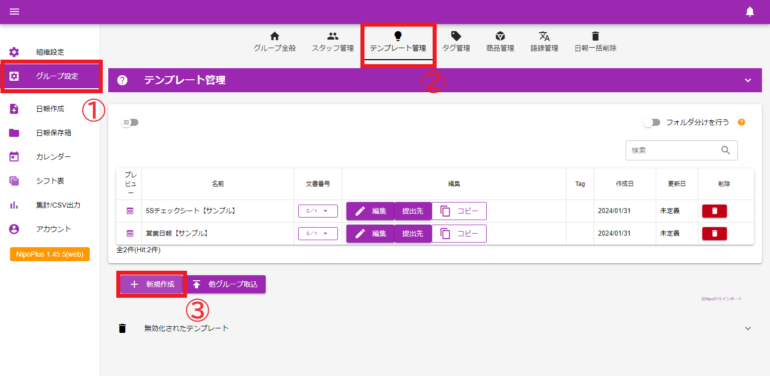Screen dimensions: 770x376
Task: Click the 新規作成 button
Action: point(152,284)
